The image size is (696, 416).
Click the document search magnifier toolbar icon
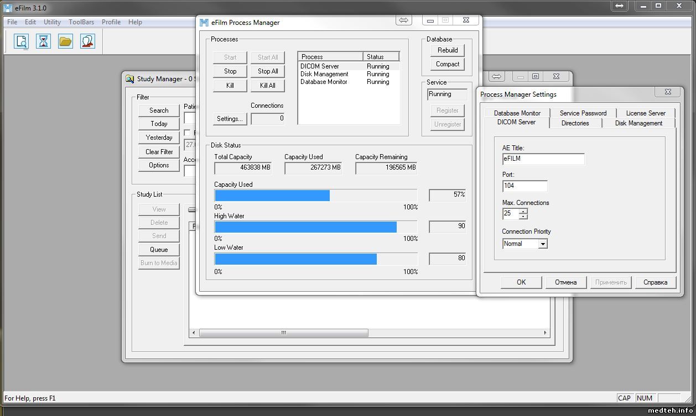pos(22,41)
